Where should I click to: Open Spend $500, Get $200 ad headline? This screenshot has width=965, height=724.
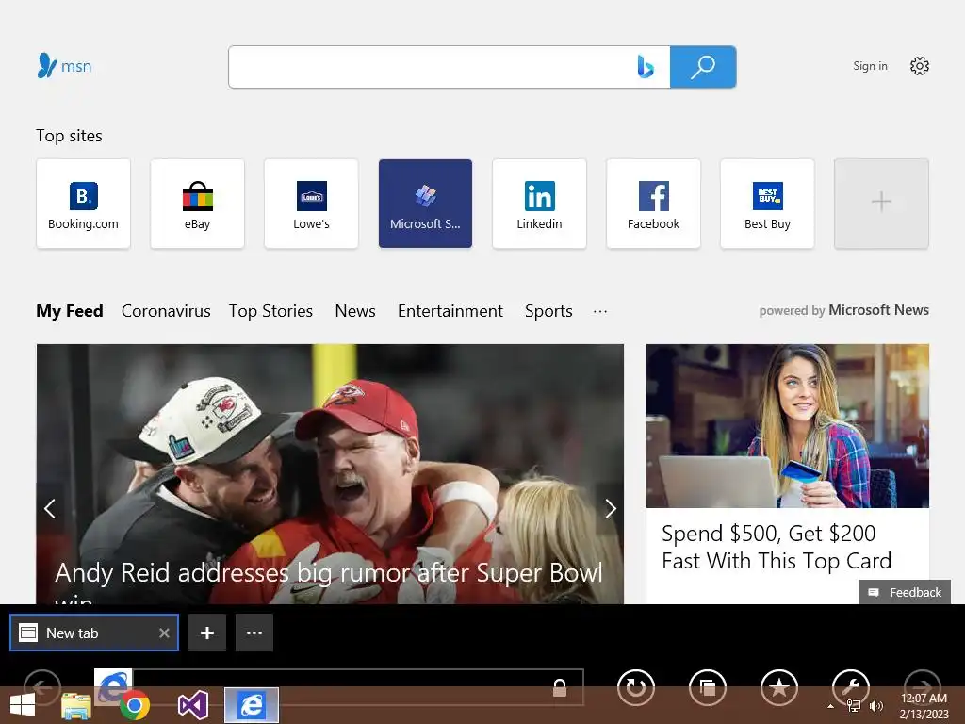(777, 547)
